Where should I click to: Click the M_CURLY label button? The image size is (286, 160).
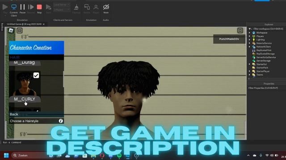25,99
